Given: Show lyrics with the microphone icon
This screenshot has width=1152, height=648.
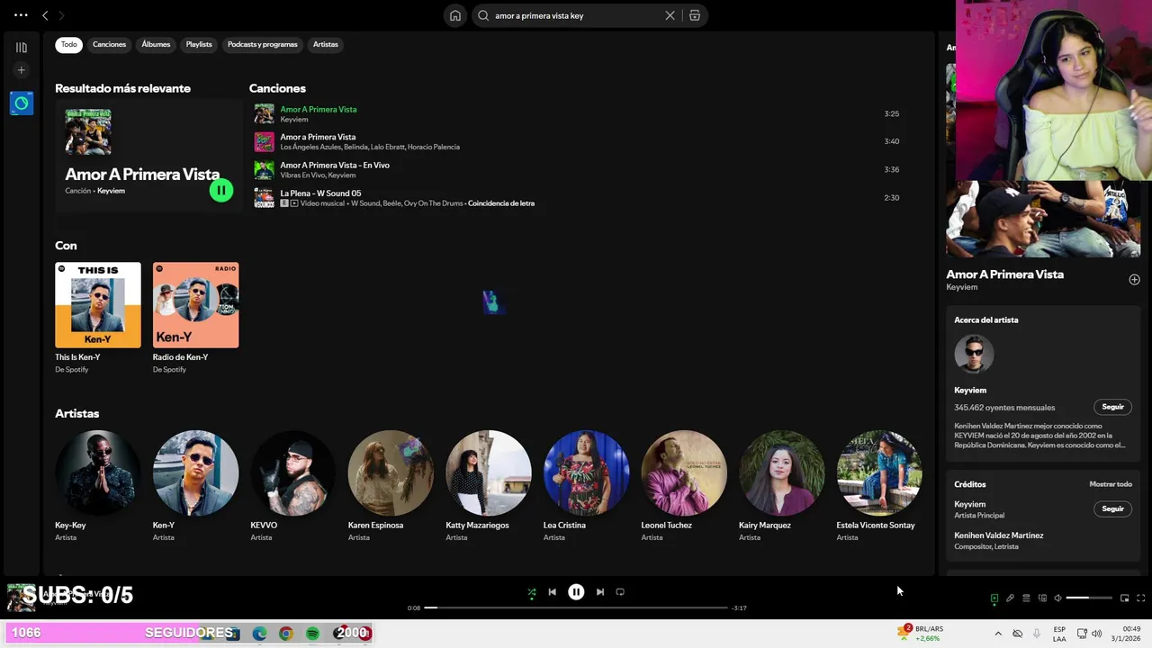Looking at the screenshot, I should (x=1010, y=598).
